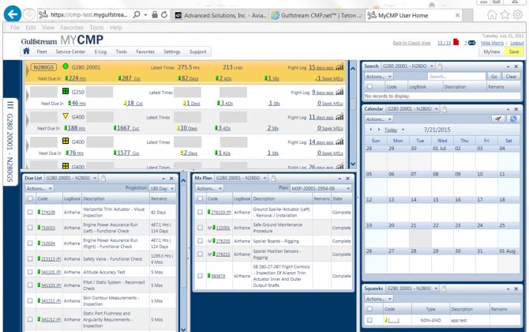Viewport: 529px width, 332px height.
Task: Open the red document alerts icon
Action: tap(456, 42)
